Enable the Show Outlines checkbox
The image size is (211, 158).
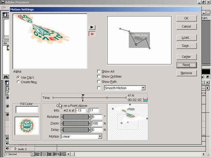(99, 76)
